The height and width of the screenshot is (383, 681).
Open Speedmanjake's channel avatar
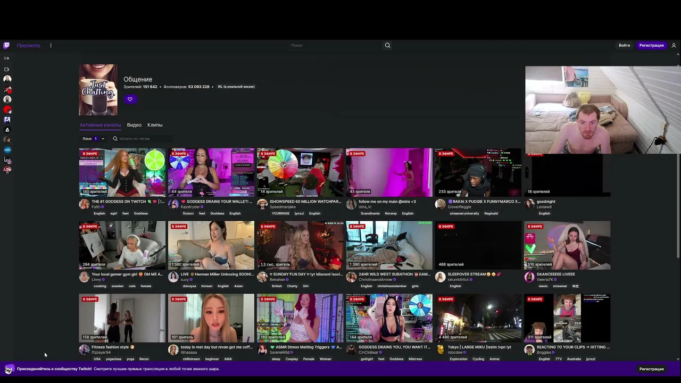point(262,204)
